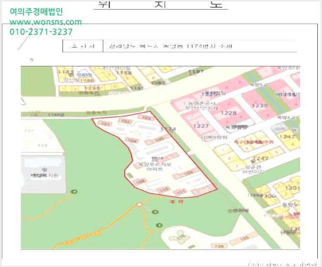The image size is (322, 267).
Task: Click the lot number 1183 label
Action: point(65,72)
